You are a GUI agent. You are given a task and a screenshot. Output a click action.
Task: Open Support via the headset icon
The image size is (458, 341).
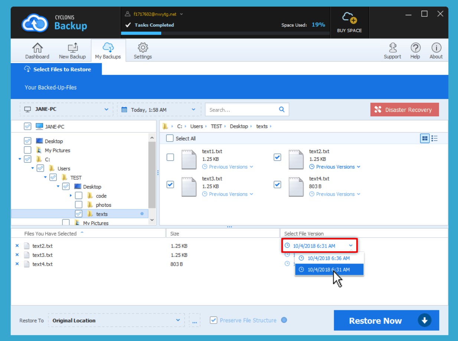coord(392,48)
